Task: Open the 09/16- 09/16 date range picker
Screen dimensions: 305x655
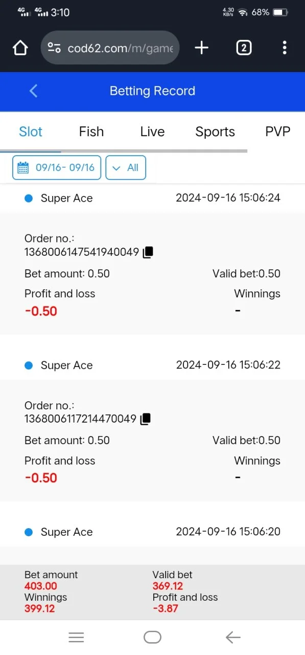Action: [x=57, y=168]
